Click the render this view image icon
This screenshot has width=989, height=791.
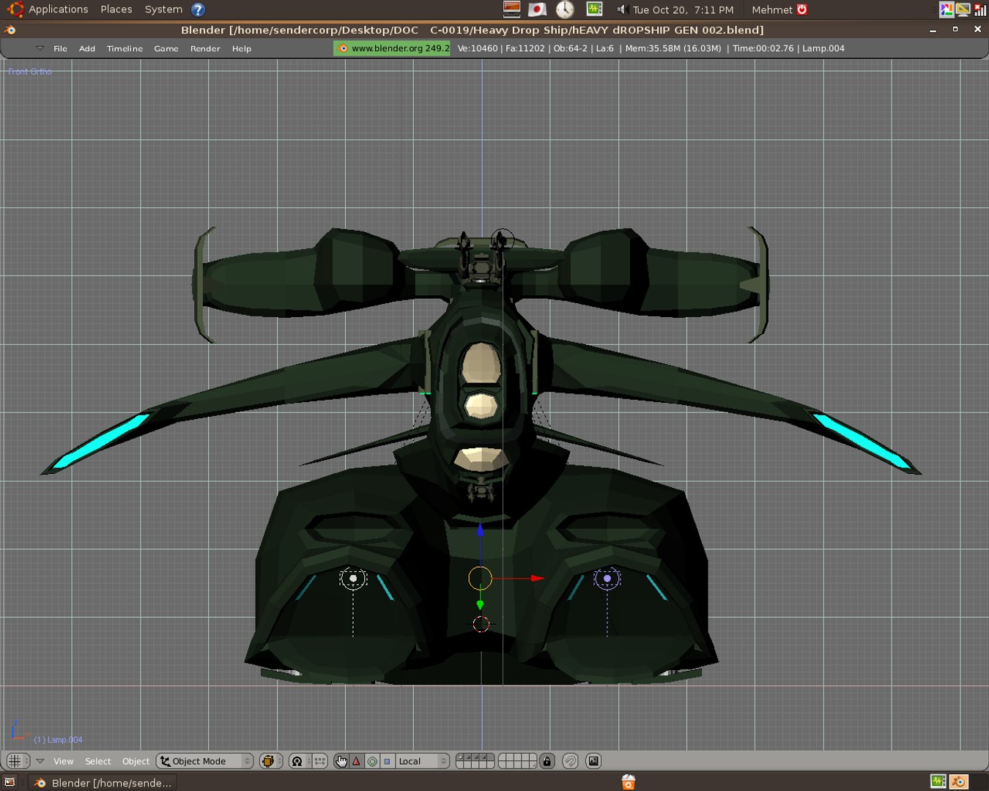click(x=593, y=761)
